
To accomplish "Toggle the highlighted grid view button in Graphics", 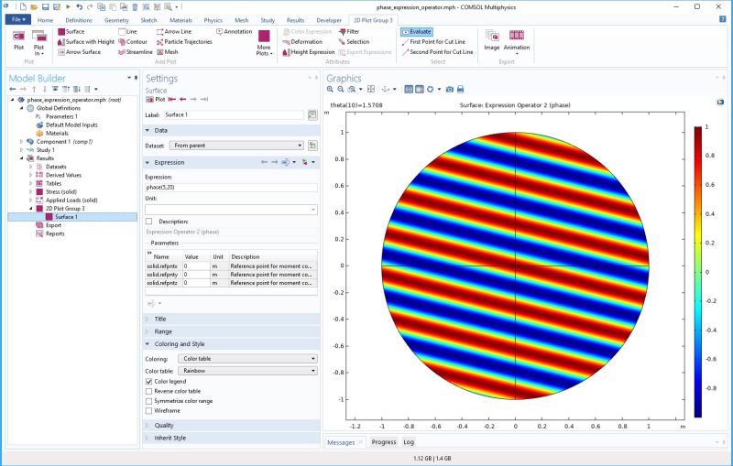I will pyautogui.click(x=409, y=89).
